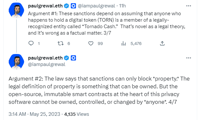Viewport: 204px width, 120px height.
Task: Share the Argument #1 tweet
Action: pyautogui.click(x=162, y=43)
